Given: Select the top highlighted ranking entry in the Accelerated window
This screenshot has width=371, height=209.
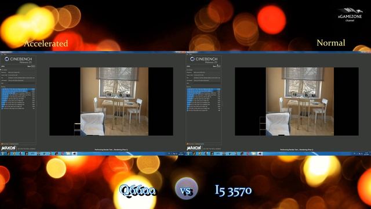Looking at the screenshot, I should pyautogui.click(x=18, y=89).
